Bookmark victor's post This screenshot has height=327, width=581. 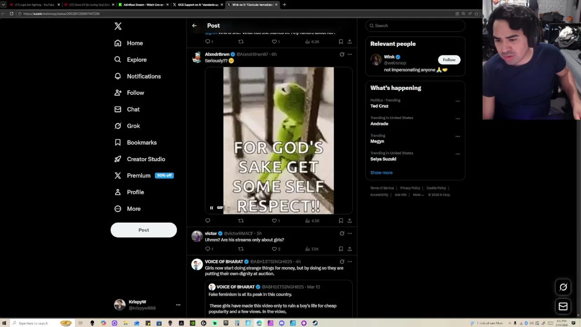click(341, 249)
